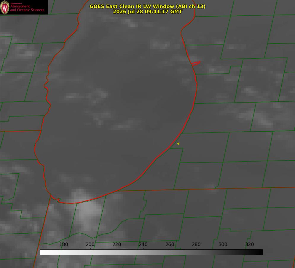
Task: Click the mid-gray center of the colorbar
Action: 151,252
